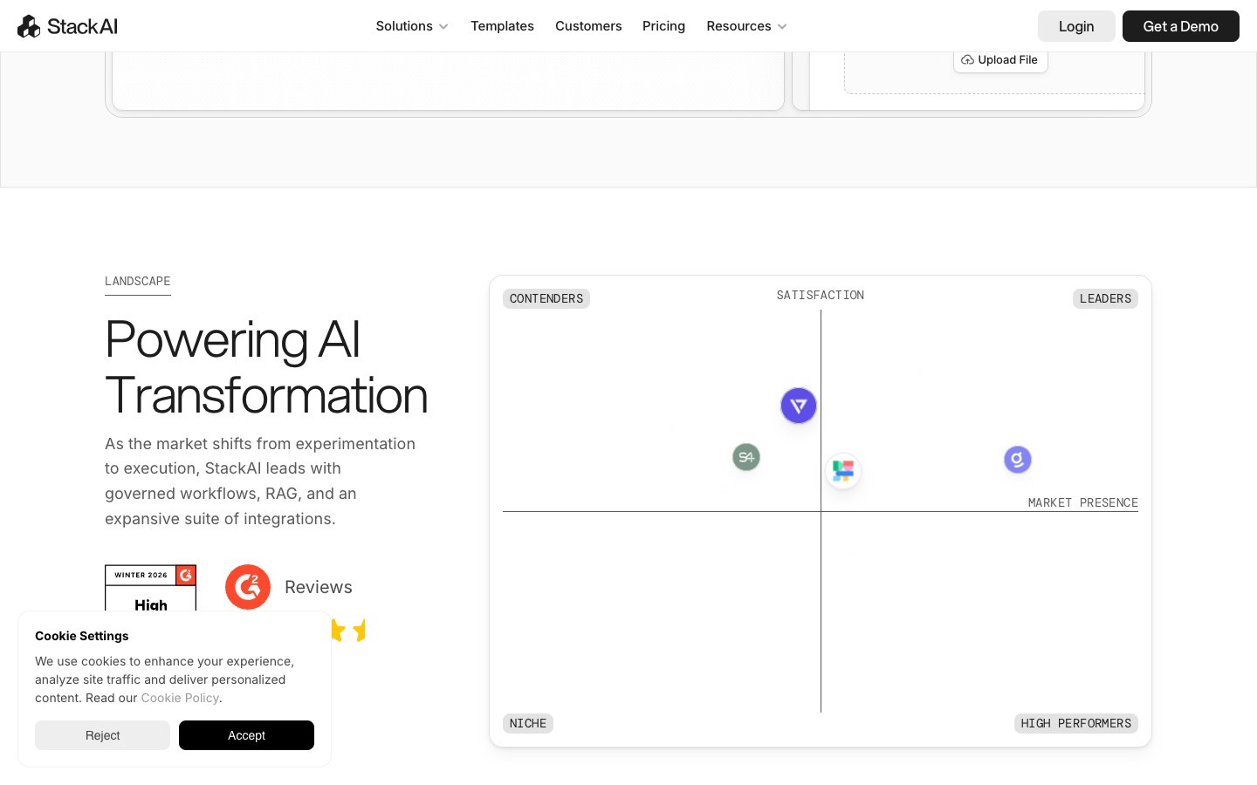Open the Winter 2026 G2 badge
1257x785 pixels.
point(150,588)
